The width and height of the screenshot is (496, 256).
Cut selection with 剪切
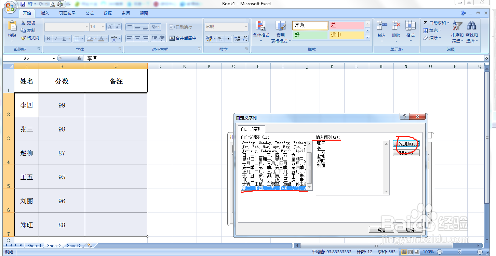pyautogui.click(x=28, y=23)
